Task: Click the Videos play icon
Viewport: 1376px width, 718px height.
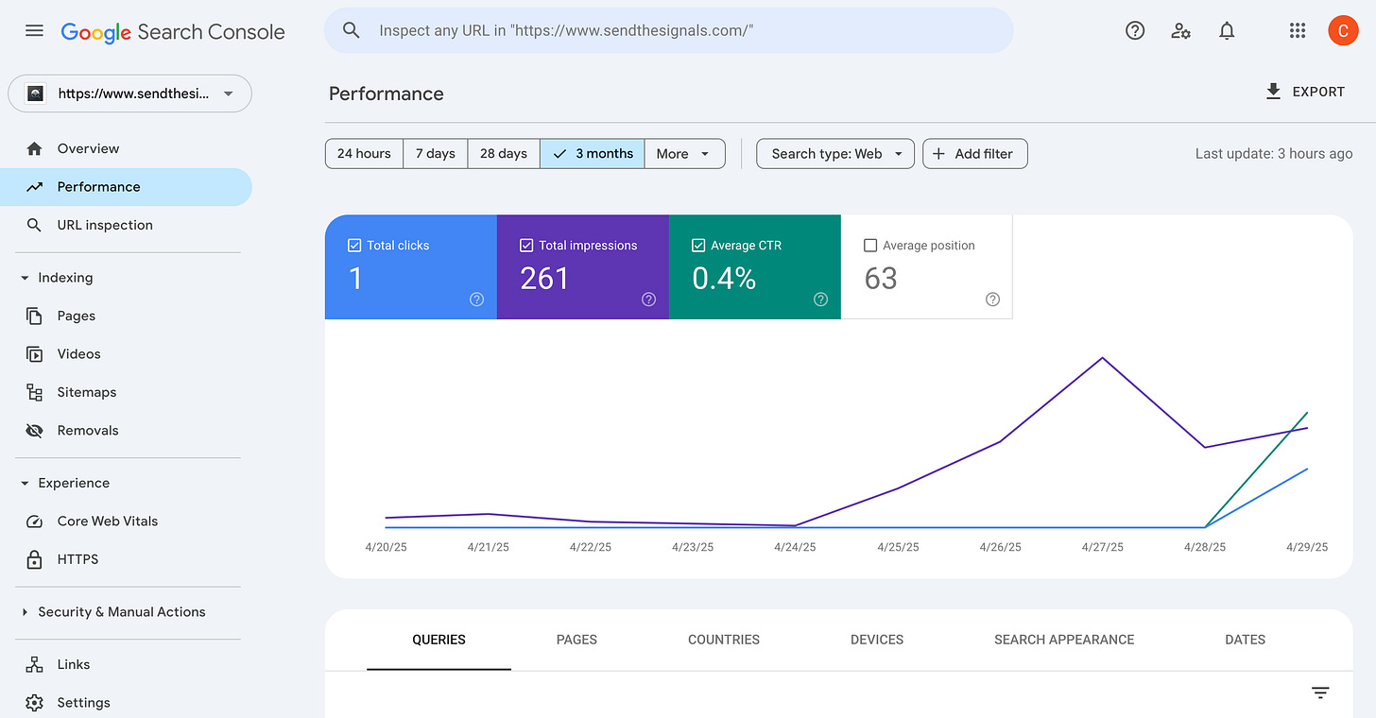Action: tap(35, 353)
